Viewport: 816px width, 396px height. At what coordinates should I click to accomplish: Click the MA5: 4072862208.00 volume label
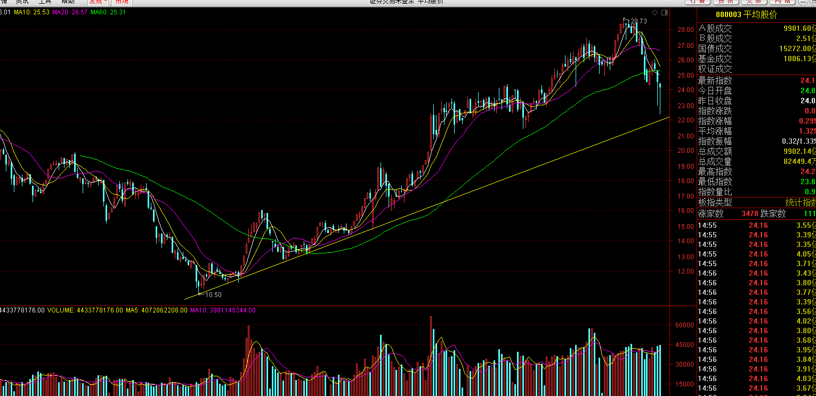point(157,310)
